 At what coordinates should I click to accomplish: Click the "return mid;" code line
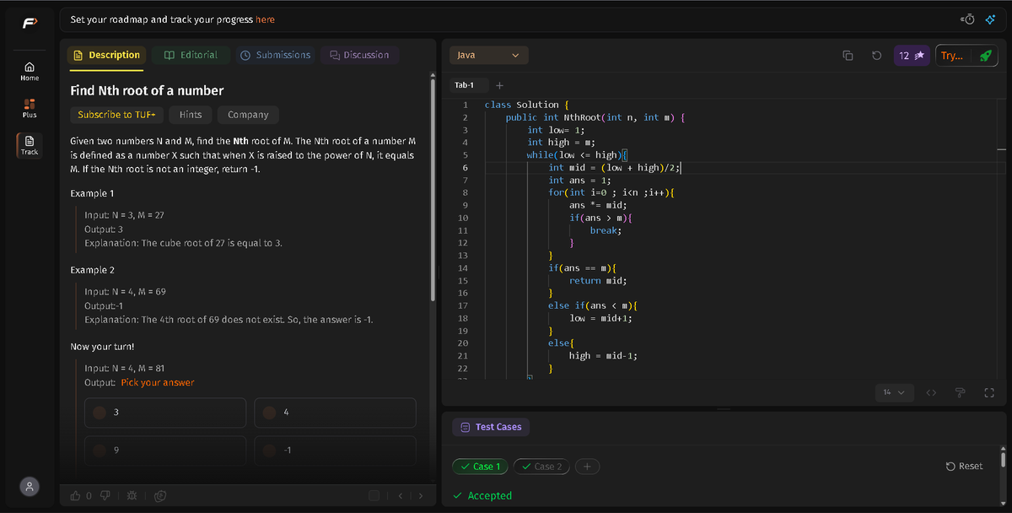pyautogui.click(x=598, y=281)
